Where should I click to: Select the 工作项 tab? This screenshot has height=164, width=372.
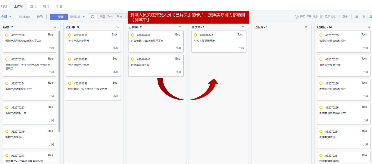(x=18, y=6)
